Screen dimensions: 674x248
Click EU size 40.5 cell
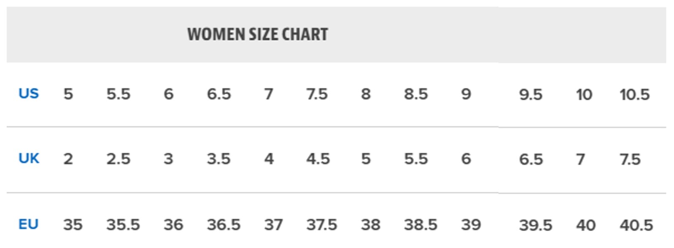point(636,225)
